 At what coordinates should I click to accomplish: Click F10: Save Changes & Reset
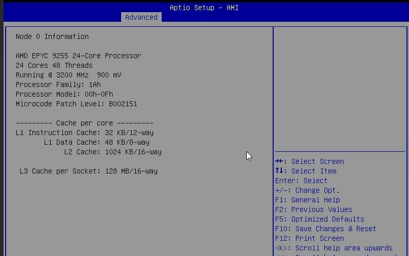point(325,229)
